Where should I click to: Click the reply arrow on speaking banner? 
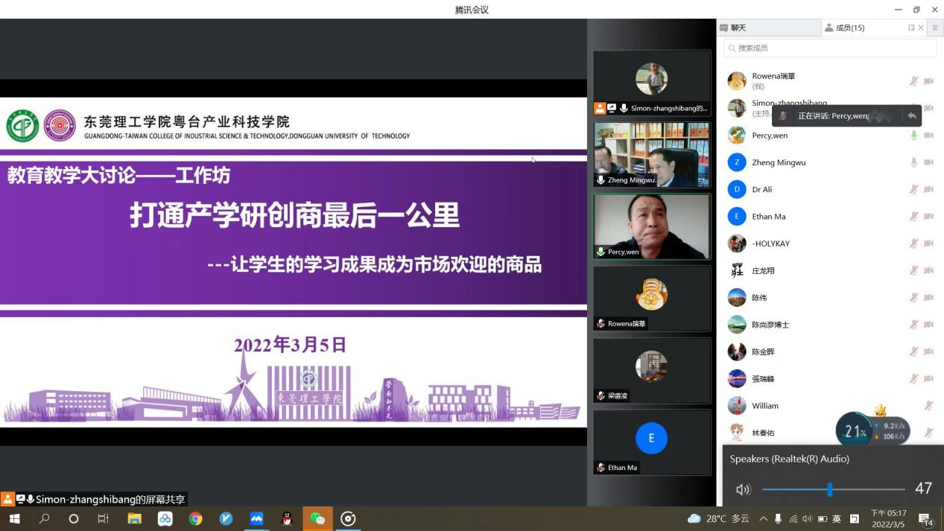tap(911, 116)
